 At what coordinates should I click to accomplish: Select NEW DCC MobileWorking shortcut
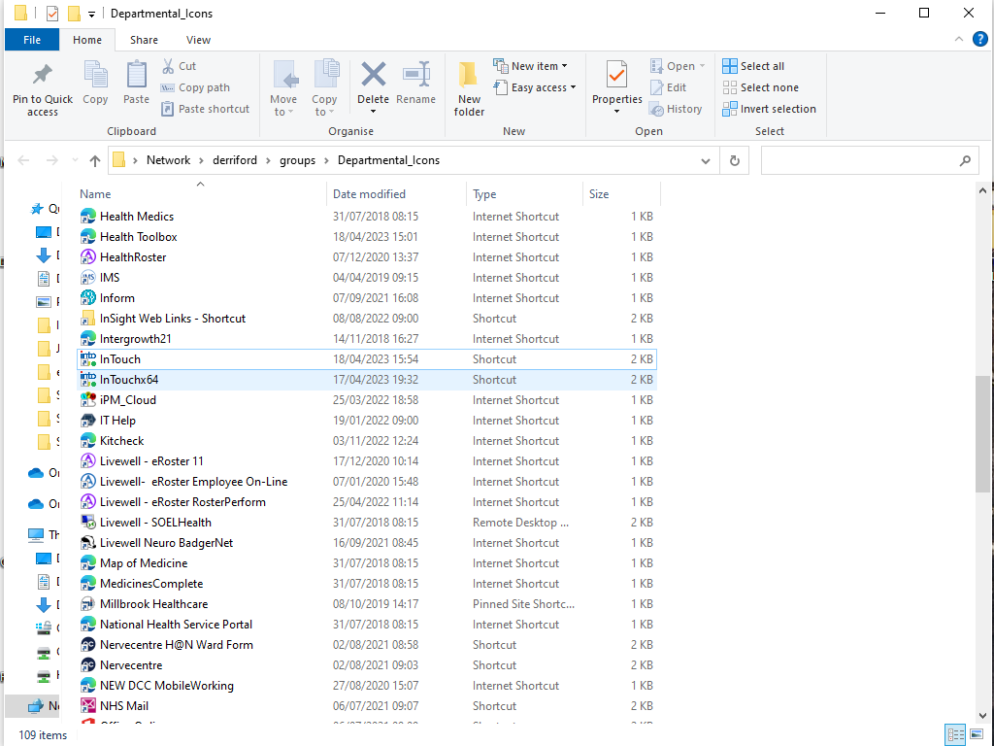[x=366, y=686]
